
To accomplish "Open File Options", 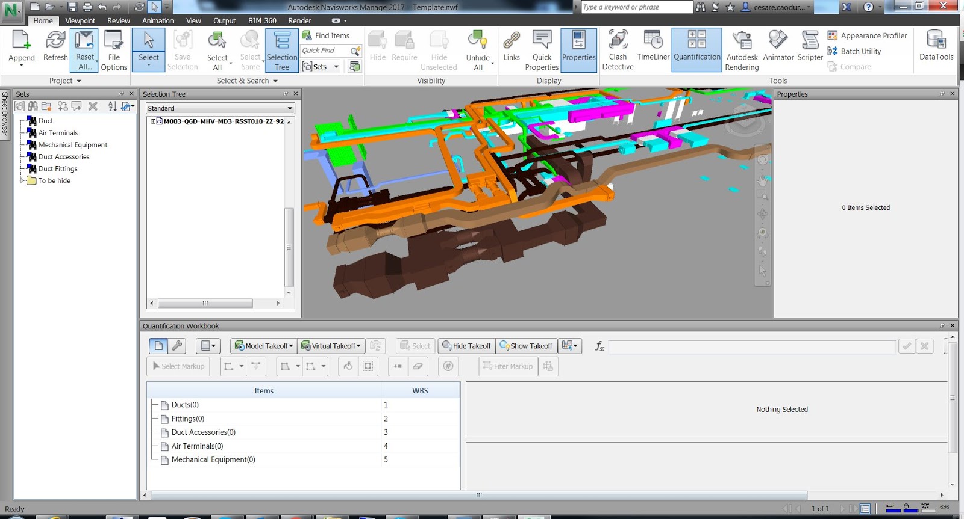I will click(x=114, y=50).
